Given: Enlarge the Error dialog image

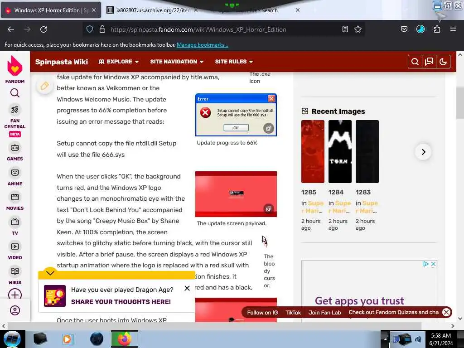Looking at the screenshot, I should 268,128.
